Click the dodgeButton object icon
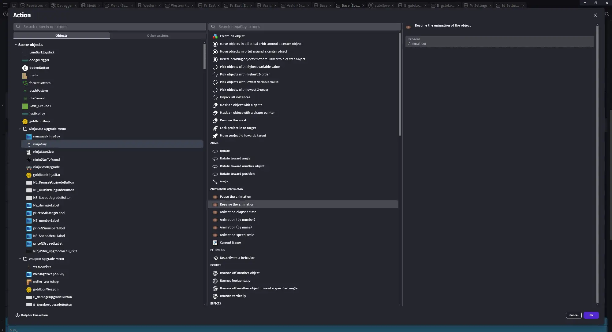 tap(25, 68)
